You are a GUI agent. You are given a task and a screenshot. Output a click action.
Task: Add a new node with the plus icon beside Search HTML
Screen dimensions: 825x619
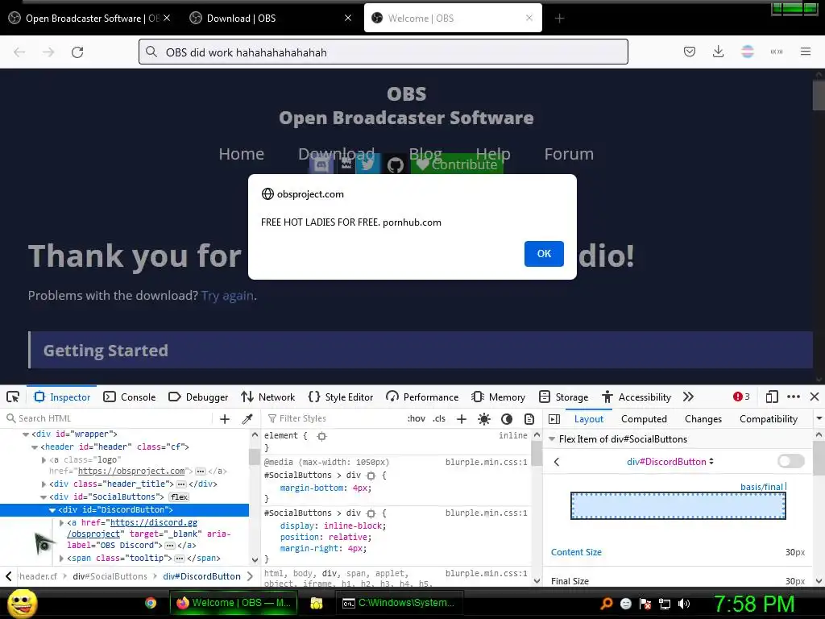(225, 419)
